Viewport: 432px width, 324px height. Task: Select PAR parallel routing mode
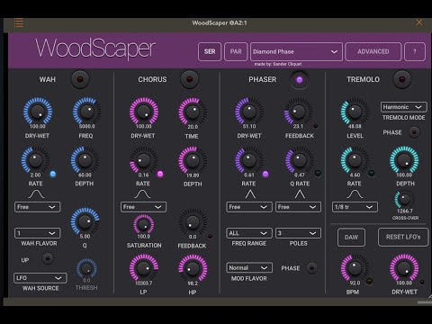[236, 51]
